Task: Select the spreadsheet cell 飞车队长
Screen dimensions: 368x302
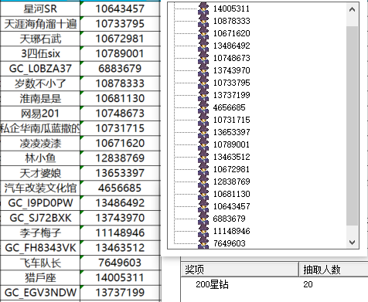Action: pyautogui.click(x=40, y=263)
